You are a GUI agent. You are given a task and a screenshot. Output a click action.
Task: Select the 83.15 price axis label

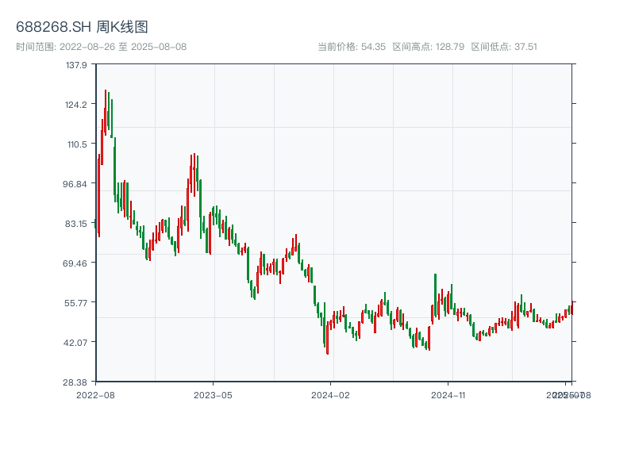[76, 224]
